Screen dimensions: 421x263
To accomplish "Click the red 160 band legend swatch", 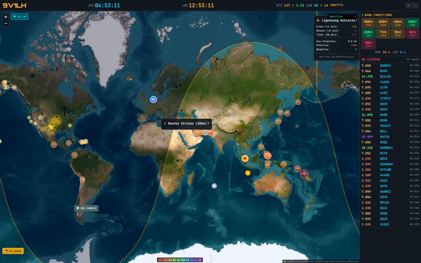I will coord(161,260).
